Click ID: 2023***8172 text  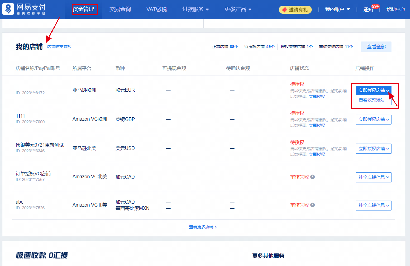tap(30, 93)
